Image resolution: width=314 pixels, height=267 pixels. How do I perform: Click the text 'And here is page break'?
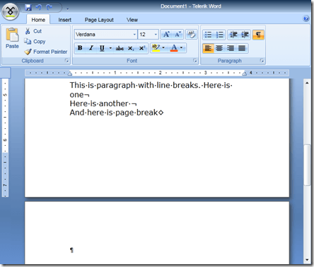pyautogui.click(x=114, y=113)
